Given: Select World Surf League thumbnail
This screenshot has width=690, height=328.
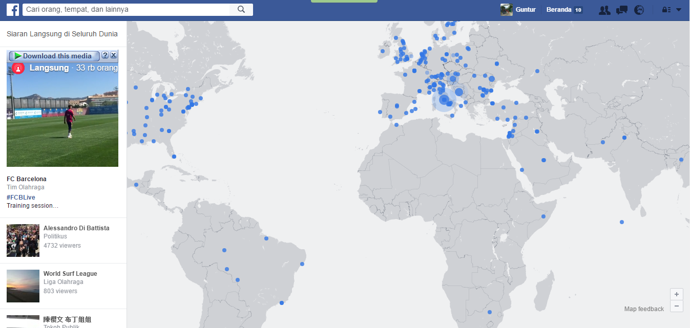Looking at the screenshot, I should (23, 286).
